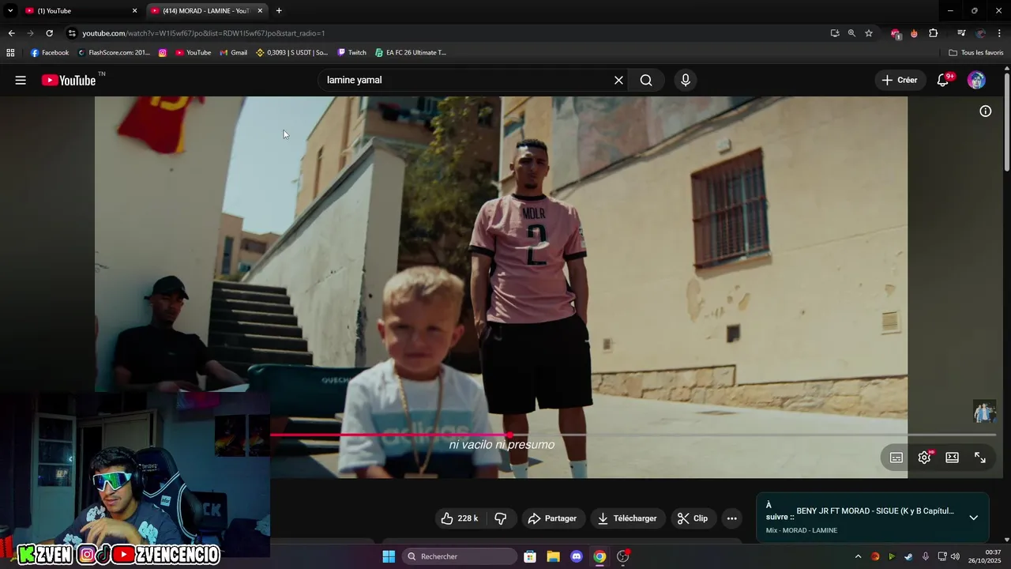The image size is (1011, 569).
Task: Open the EA FC 26 Ultimate T... bookmark
Action: [x=411, y=53]
